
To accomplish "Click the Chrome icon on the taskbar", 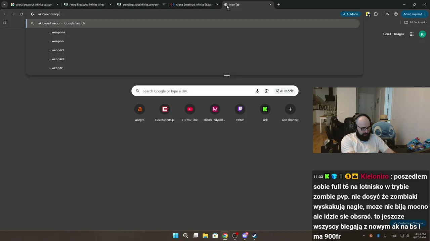I will point(225,236).
